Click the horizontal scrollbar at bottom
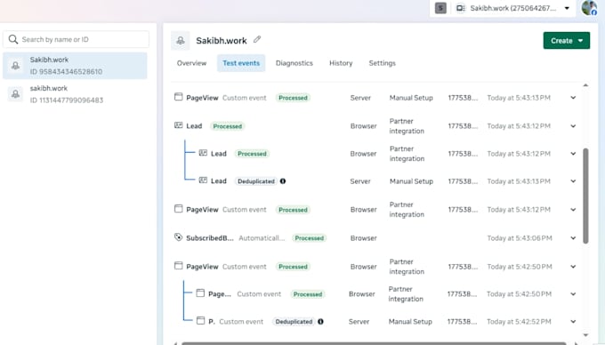Viewport: 605px width, 345px height. pyautogui.click(x=374, y=343)
